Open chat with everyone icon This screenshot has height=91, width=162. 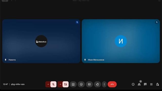pos(145,84)
